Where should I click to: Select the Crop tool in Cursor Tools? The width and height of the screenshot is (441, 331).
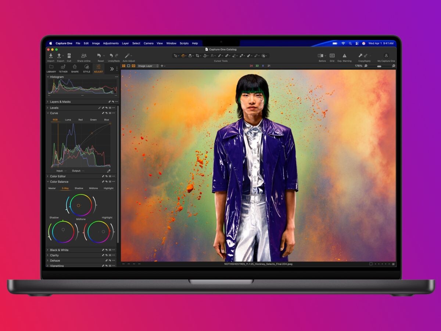click(x=198, y=55)
